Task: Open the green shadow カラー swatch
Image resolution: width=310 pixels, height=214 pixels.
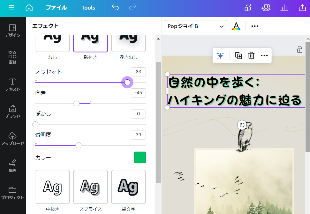Action: click(x=140, y=157)
